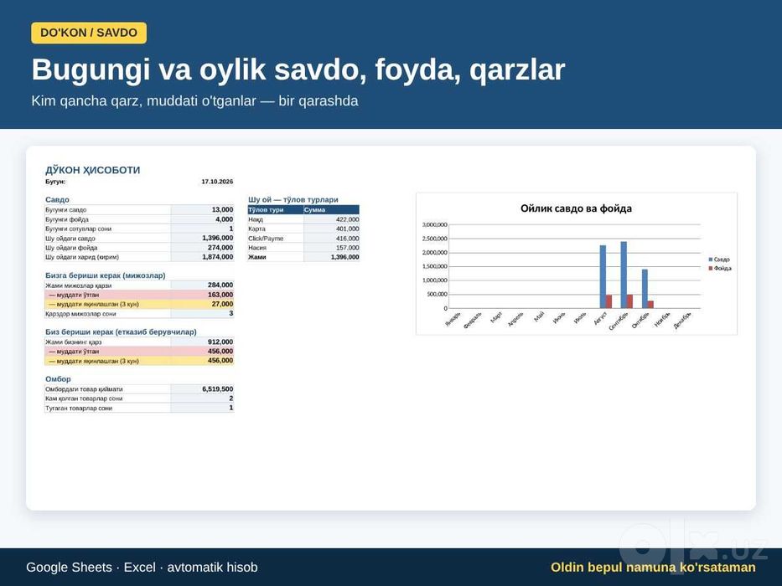The width and height of the screenshot is (782, 586).
Task: Click the 'Май' month label on chart
Action: (x=539, y=317)
